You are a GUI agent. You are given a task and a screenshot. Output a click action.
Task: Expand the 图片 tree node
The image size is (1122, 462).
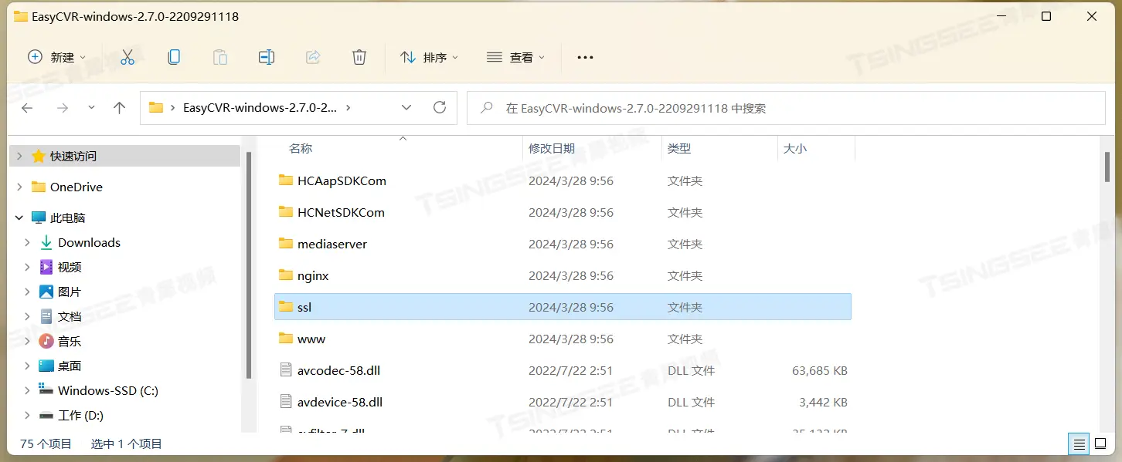pos(27,292)
